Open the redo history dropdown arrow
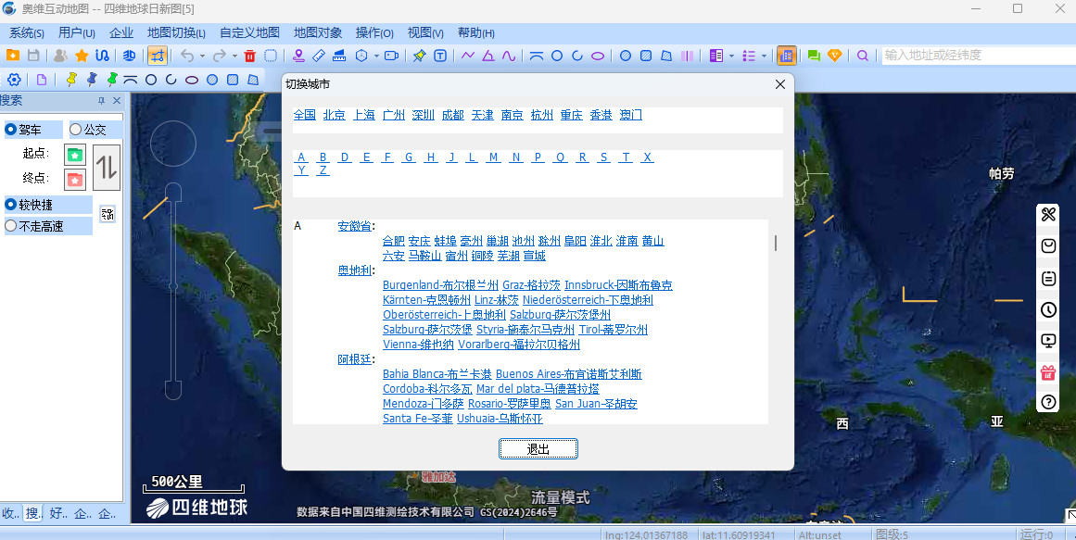Image resolution: width=1076 pixels, height=540 pixels. [x=234, y=56]
